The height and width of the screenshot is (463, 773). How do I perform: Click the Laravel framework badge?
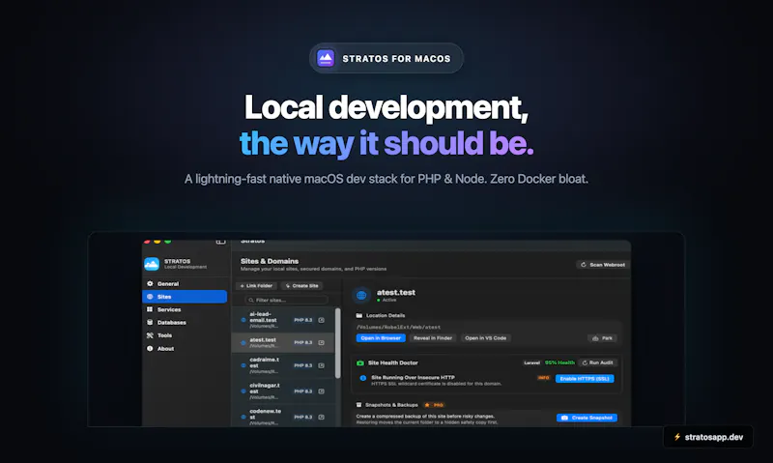point(532,362)
